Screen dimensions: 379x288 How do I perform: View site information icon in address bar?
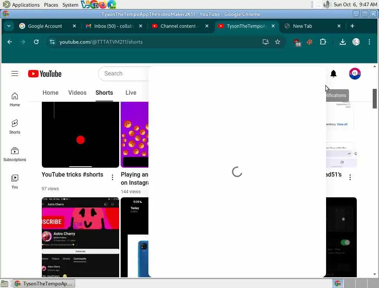coord(52,42)
